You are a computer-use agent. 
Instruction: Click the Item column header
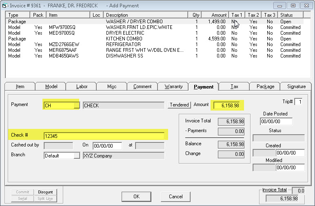point(68,15)
